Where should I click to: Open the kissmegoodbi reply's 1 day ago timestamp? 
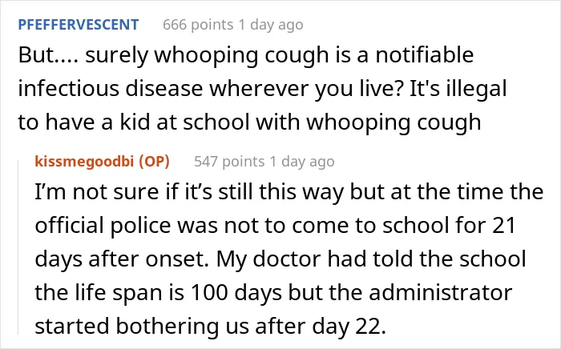[x=302, y=162]
